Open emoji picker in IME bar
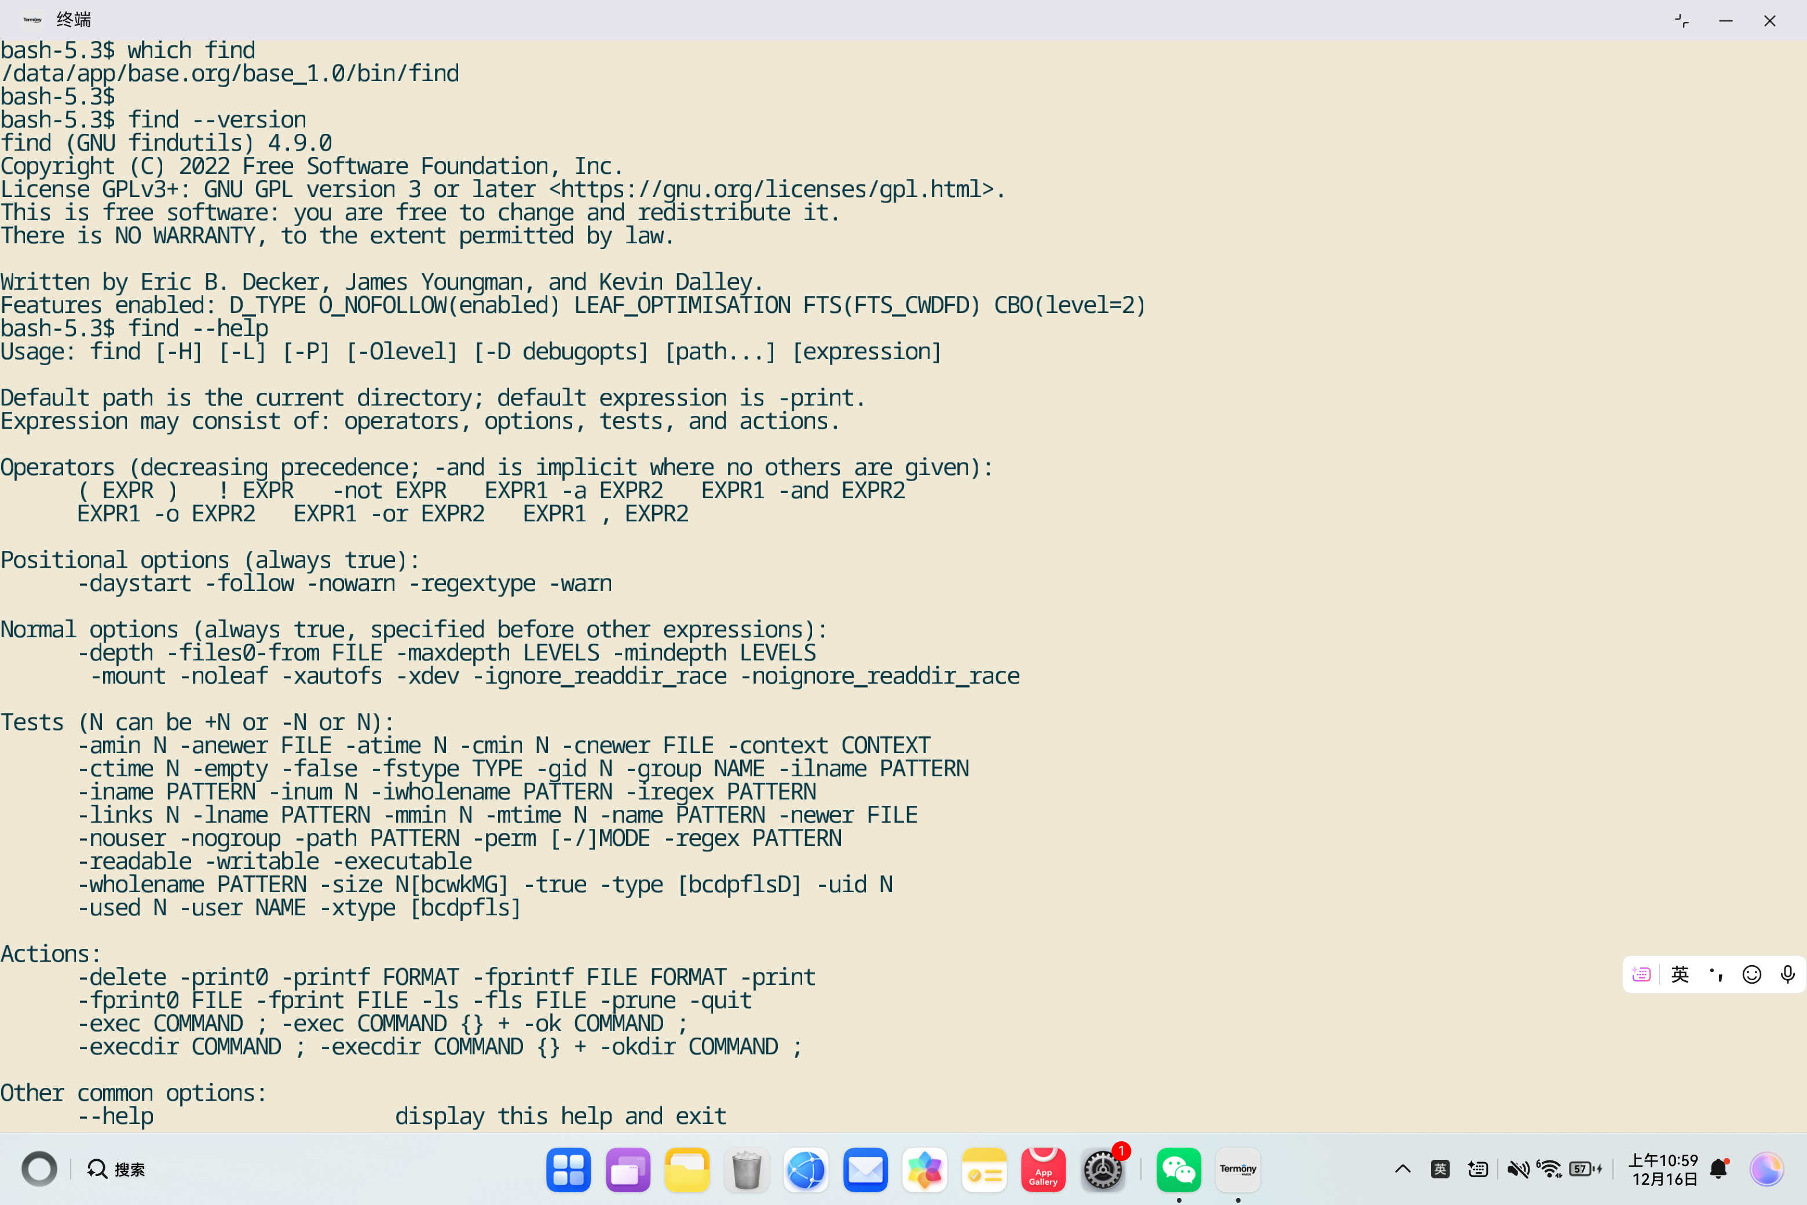Image resolution: width=1807 pixels, height=1205 pixels. coord(1751,974)
